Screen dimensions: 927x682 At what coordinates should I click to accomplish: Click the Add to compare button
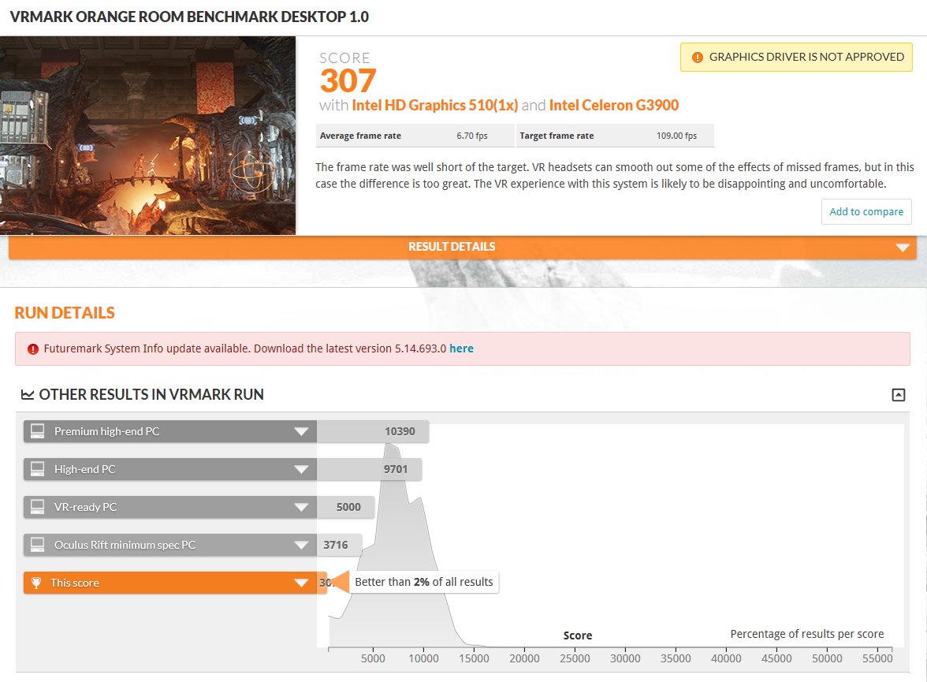(x=866, y=212)
